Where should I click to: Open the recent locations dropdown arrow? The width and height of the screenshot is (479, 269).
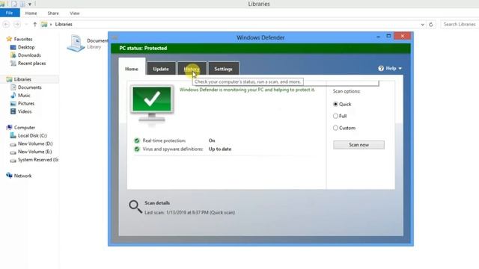(x=27, y=25)
